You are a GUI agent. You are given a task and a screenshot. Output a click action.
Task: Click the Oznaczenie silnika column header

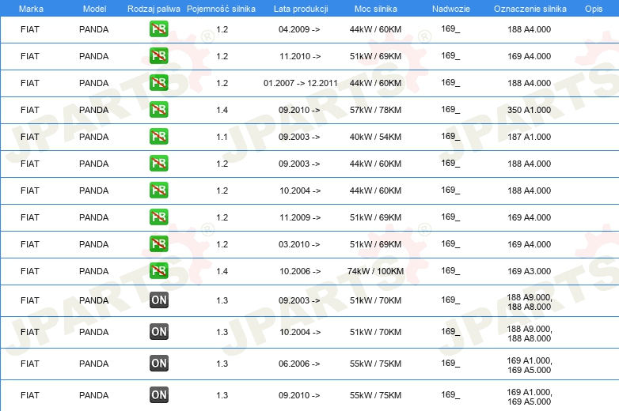point(530,9)
